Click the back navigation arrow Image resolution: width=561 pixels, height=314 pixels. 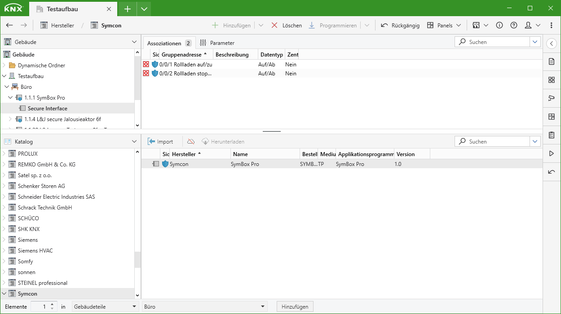click(9, 25)
